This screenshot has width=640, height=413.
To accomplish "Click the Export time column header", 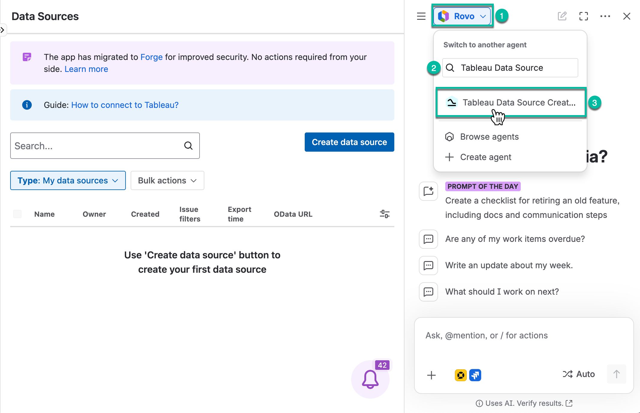I will pos(240,214).
